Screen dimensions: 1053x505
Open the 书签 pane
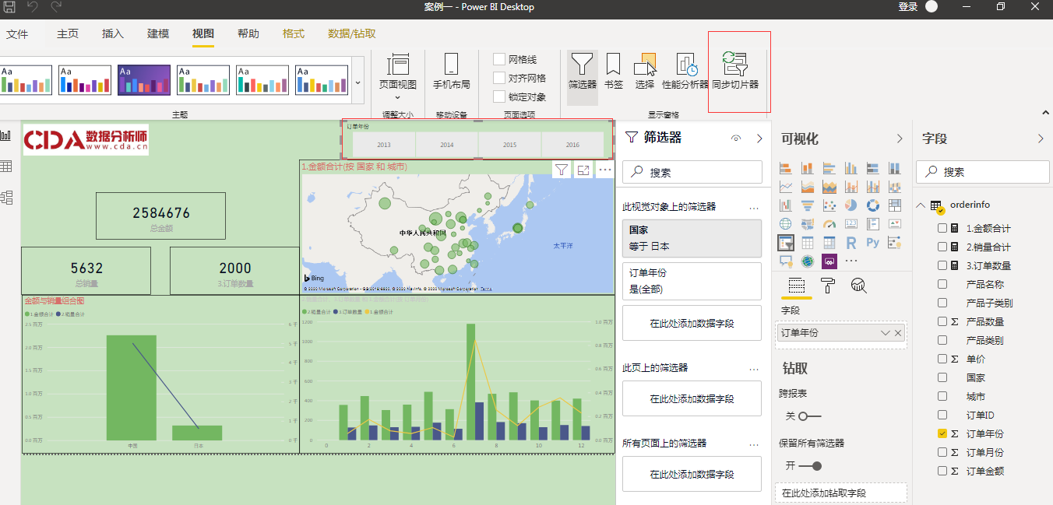click(x=614, y=72)
